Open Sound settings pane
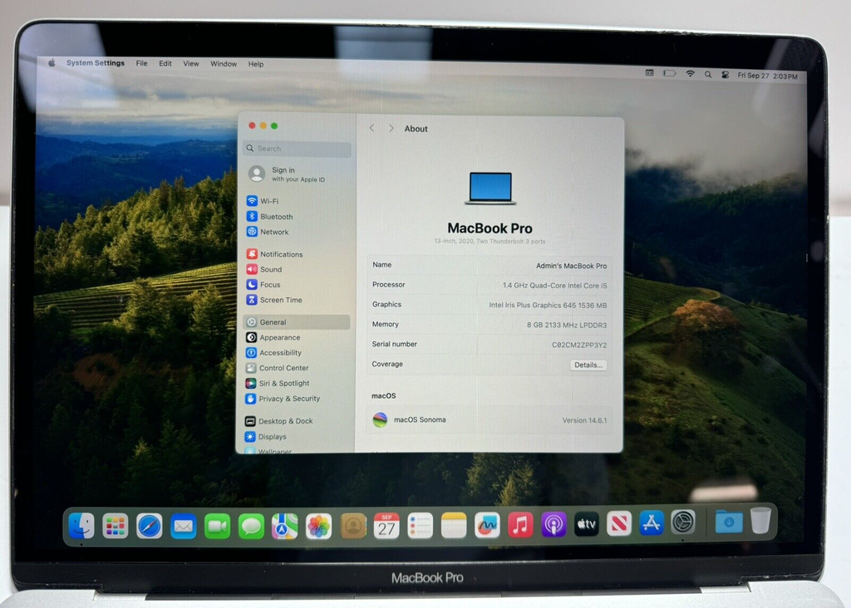The width and height of the screenshot is (851, 608). pos(264,269)
